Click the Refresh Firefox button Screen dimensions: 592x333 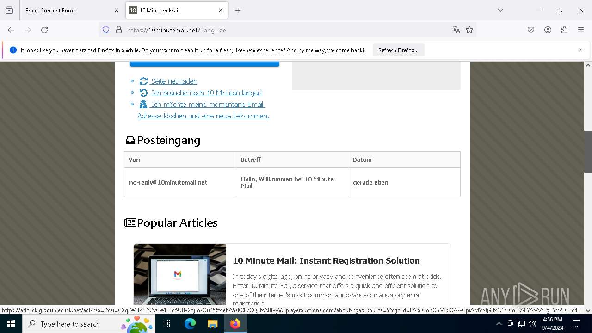click(x=398, y=50)
